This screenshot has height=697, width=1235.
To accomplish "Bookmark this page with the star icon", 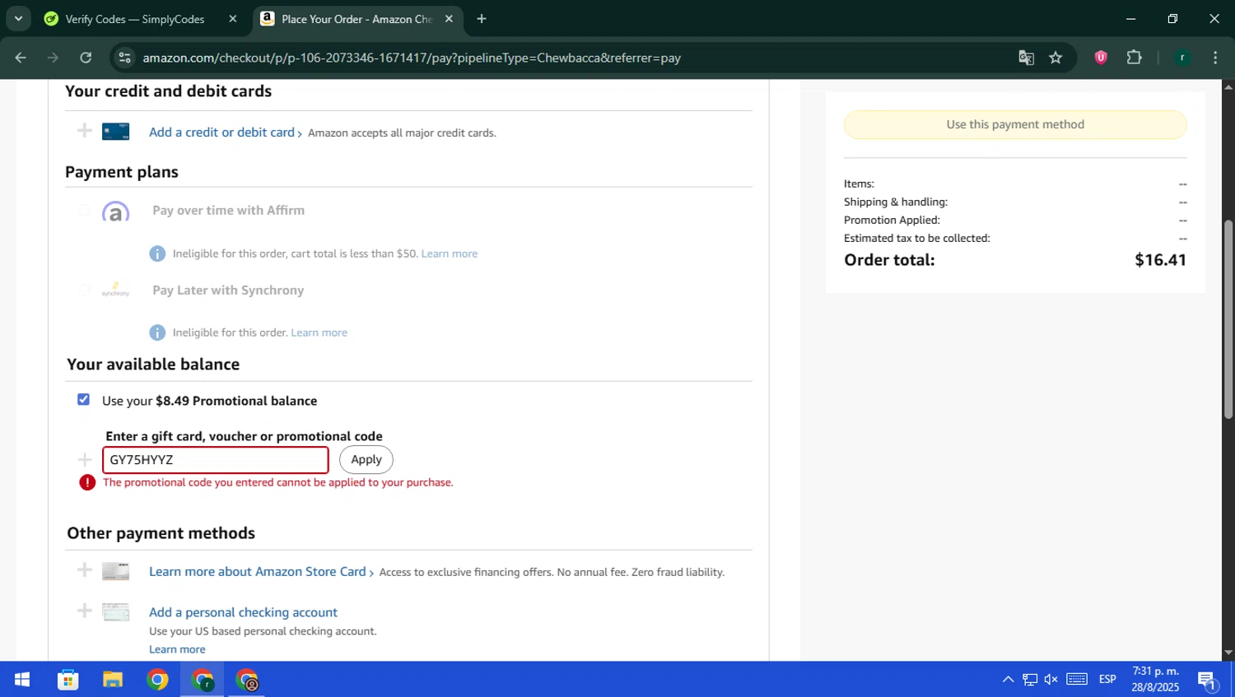I will tap(1056, 58).
